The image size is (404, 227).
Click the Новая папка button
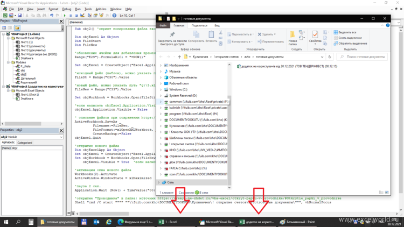tap(292, 38)
